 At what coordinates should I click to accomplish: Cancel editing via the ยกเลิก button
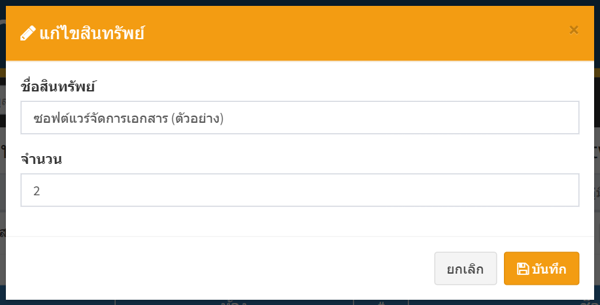[465, 268]
